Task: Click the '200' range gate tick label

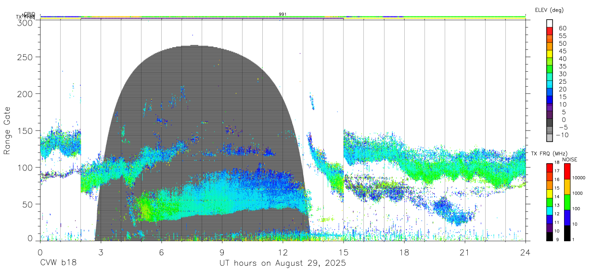Action: pyautogui.click(x=26, y=94)
